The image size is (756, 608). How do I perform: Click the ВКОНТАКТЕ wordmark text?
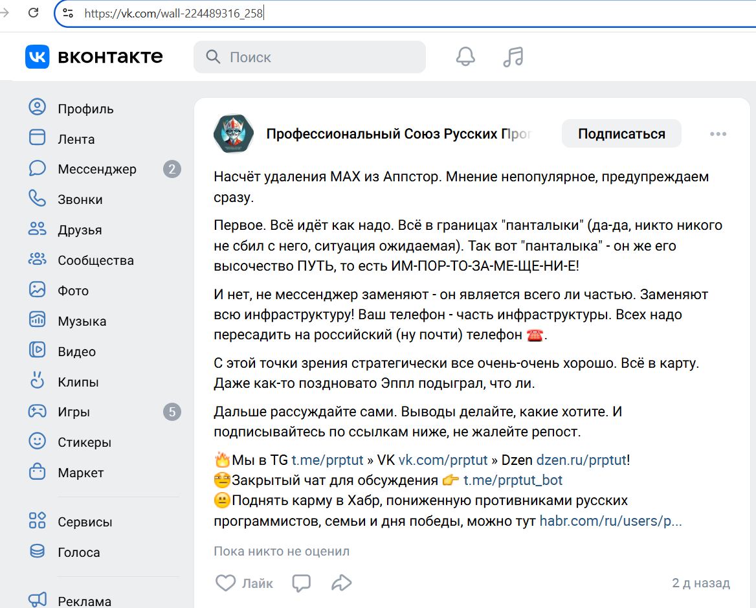111,57
